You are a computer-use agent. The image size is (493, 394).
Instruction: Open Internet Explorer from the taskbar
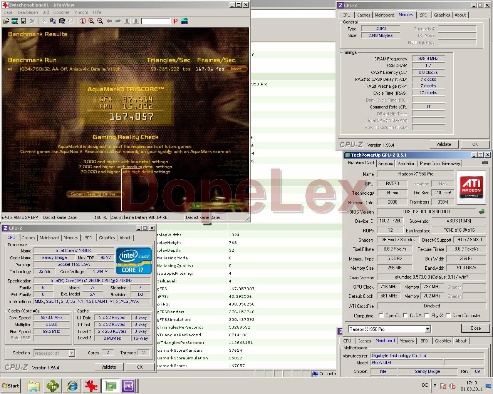pyautogui.click(x=72, y=386)
